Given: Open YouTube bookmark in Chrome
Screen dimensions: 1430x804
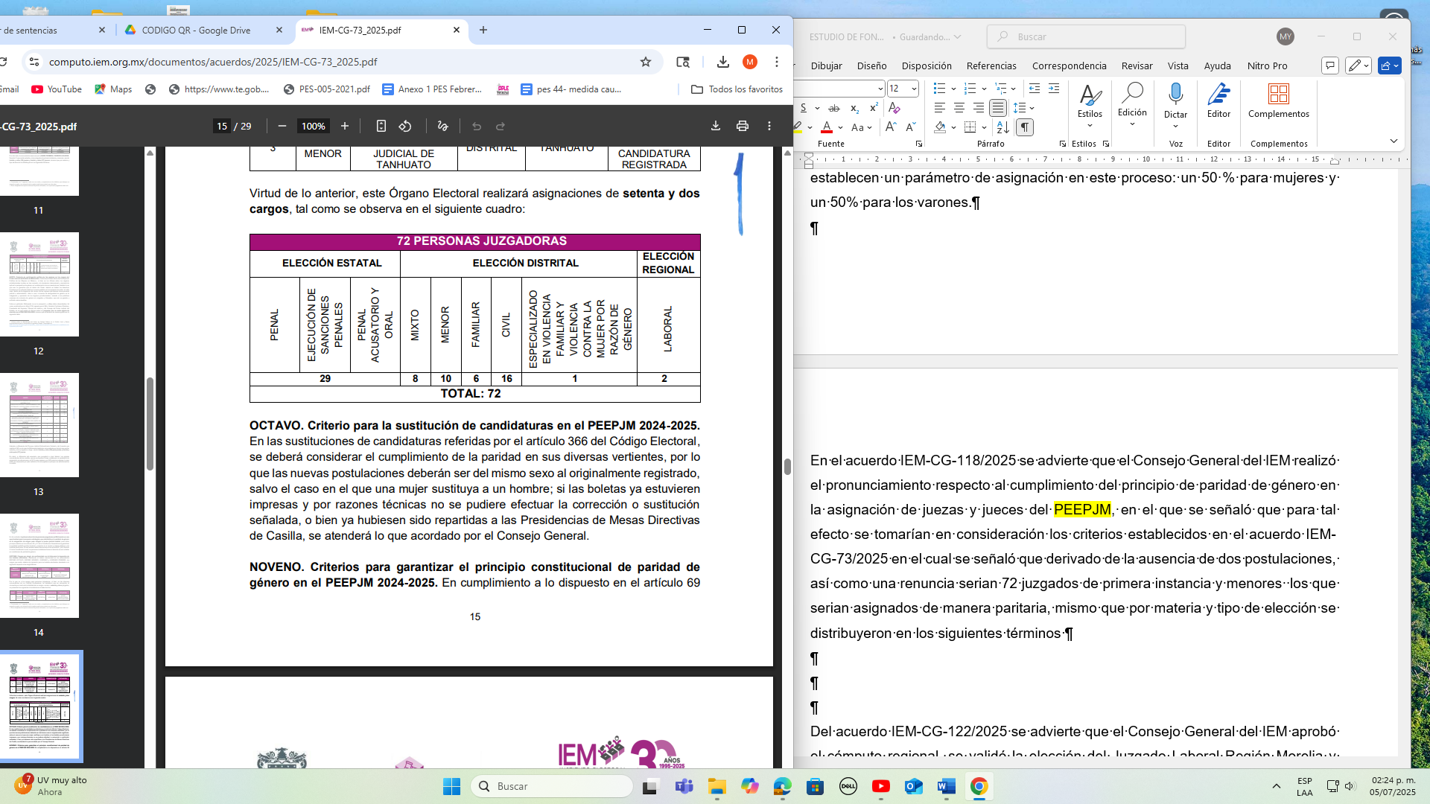Looking at the screenshot, I should click(57, 89).
